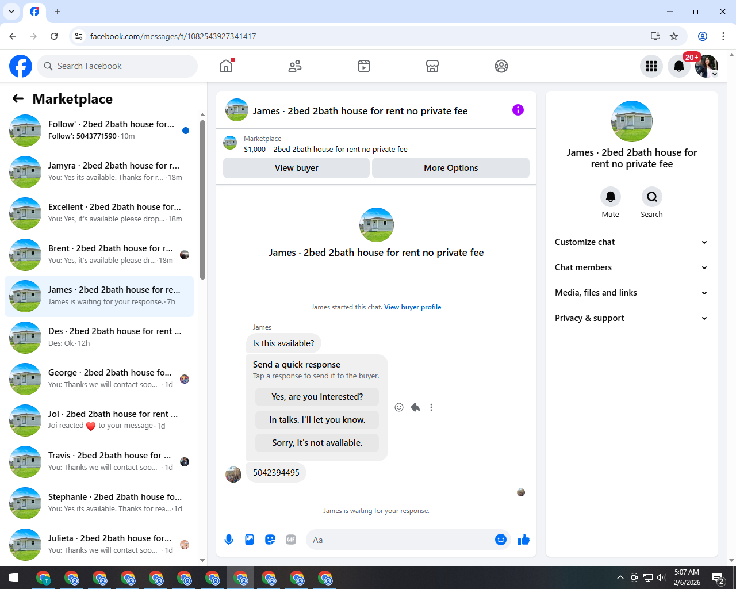Click the conversation list scrollbar
The height and width of the screenshot is (589, 736).
(202, 199)
